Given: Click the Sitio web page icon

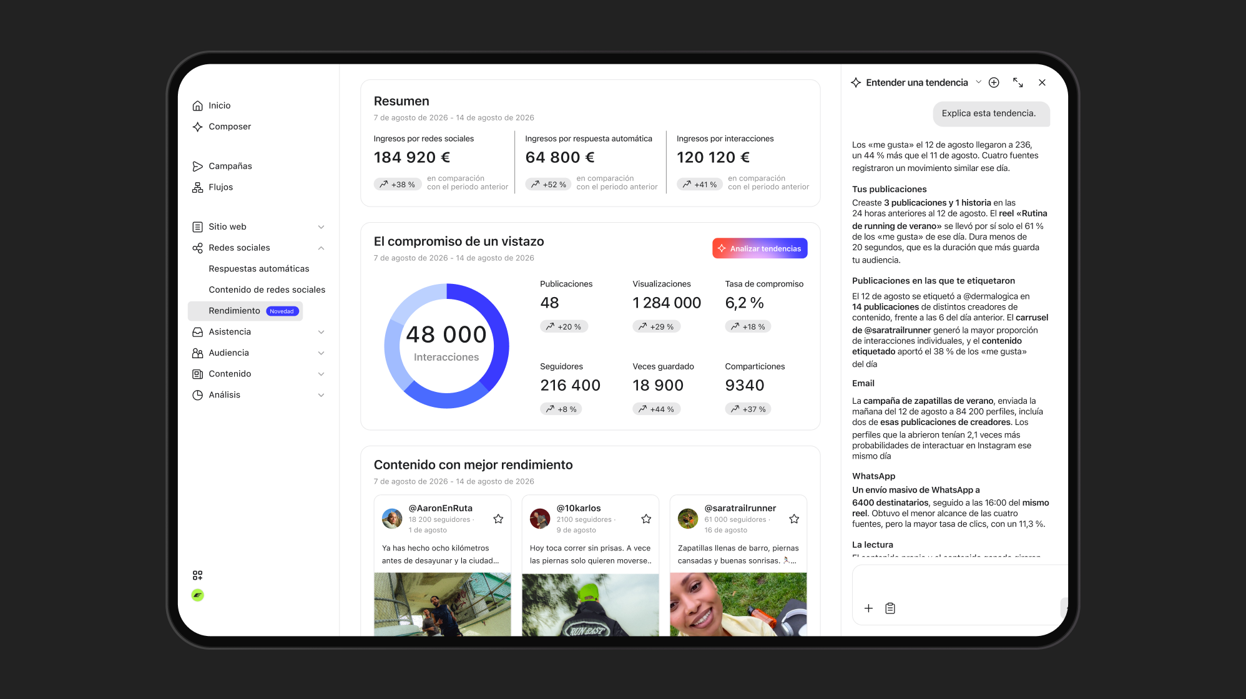Looking at the screenshot, I should 197,227.
